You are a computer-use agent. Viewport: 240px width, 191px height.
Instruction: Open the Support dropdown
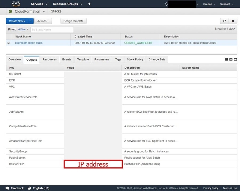(226, 4)
